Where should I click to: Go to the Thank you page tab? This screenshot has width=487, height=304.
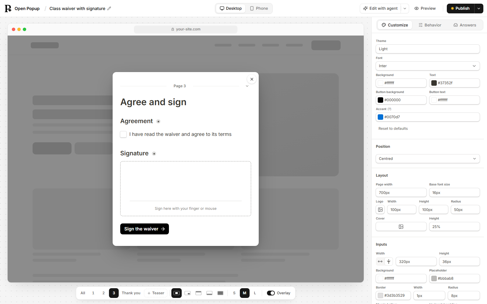click(131, 293)
